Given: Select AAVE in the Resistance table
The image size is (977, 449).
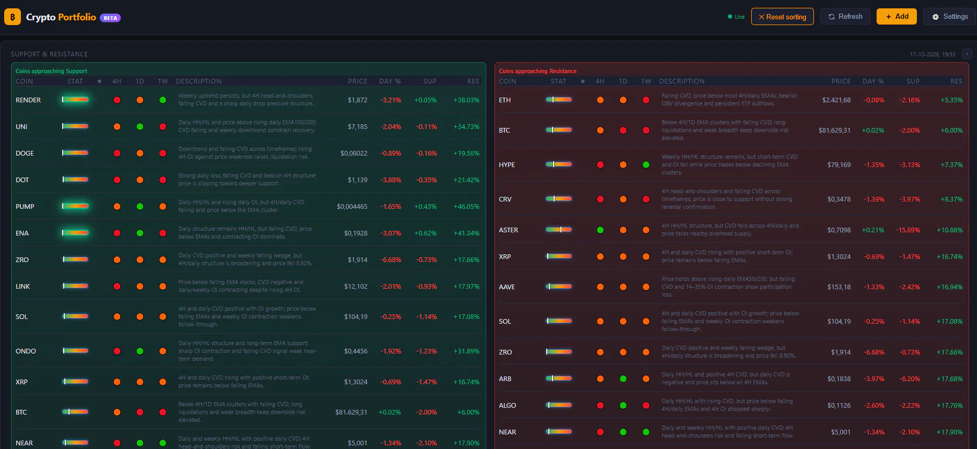Looking at the screenshot, I should click(507, 287).
